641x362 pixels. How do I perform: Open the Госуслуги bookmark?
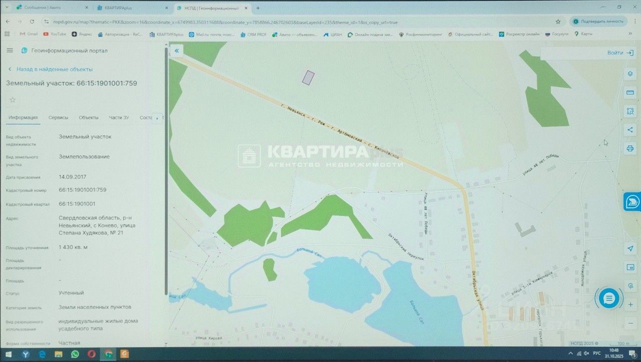pyautogui.click(x=557, y=34)
